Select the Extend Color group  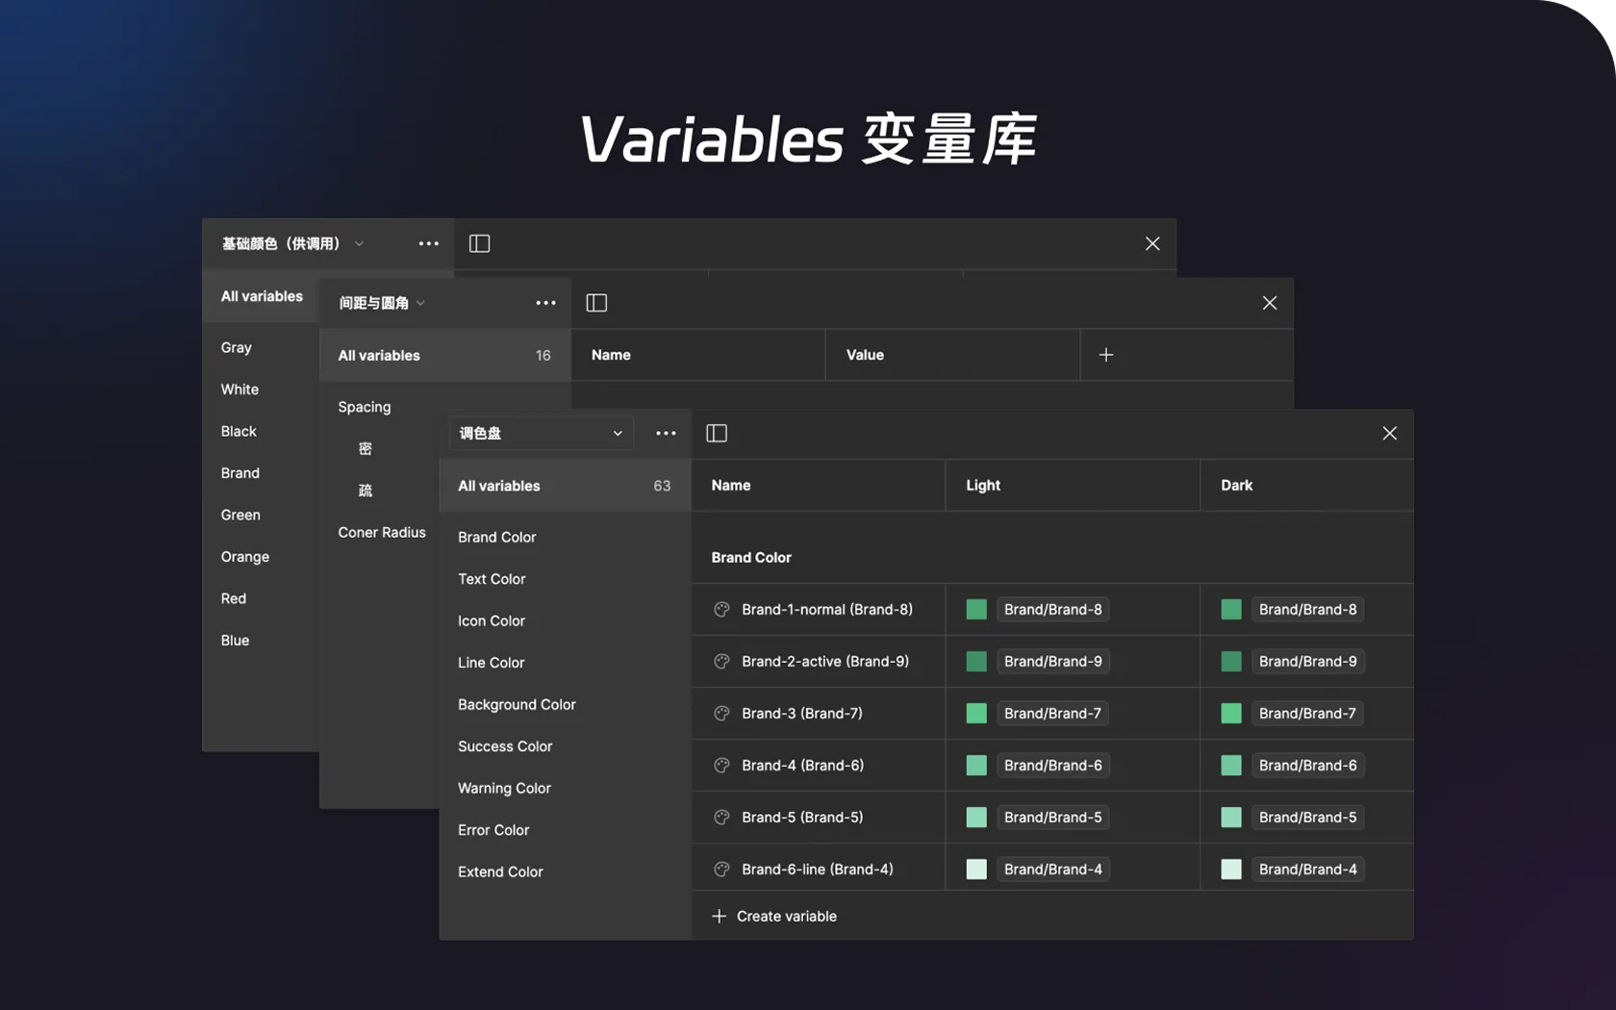tap(500, 871)
